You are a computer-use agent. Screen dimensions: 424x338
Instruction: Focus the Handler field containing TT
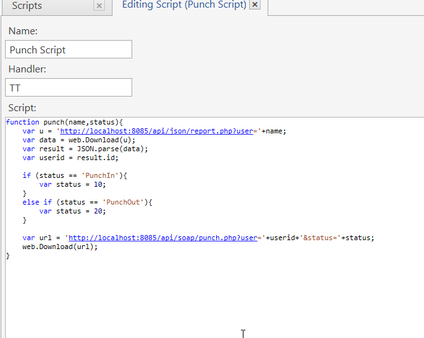[x=69, y=88]
